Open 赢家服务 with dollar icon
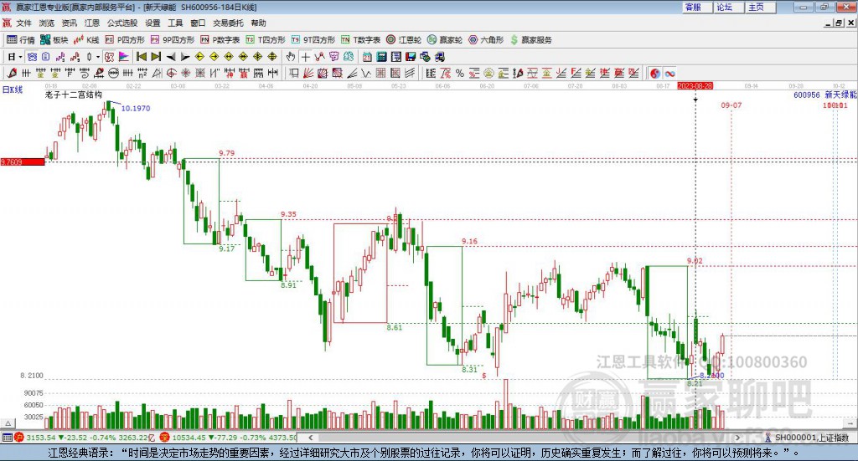Viewport: 858px width, 461px height. tap(530, 40)
